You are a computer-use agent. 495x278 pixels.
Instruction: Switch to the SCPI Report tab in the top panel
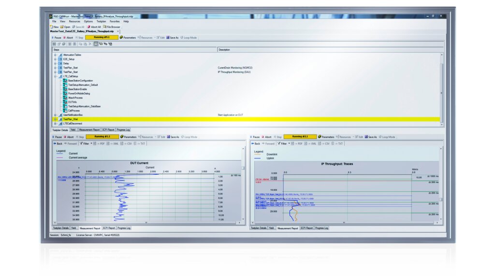click(108, 129)
